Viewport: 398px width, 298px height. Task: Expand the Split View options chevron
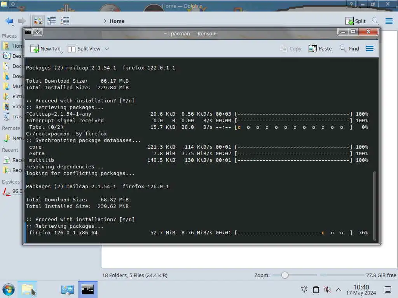click(x=107, y=49)
